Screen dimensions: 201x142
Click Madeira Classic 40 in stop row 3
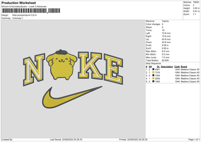pos(190,75)
